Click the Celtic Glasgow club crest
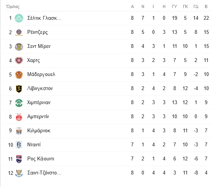Image resolution: width=212 pixels, height=187 pixels. point(19,18)
